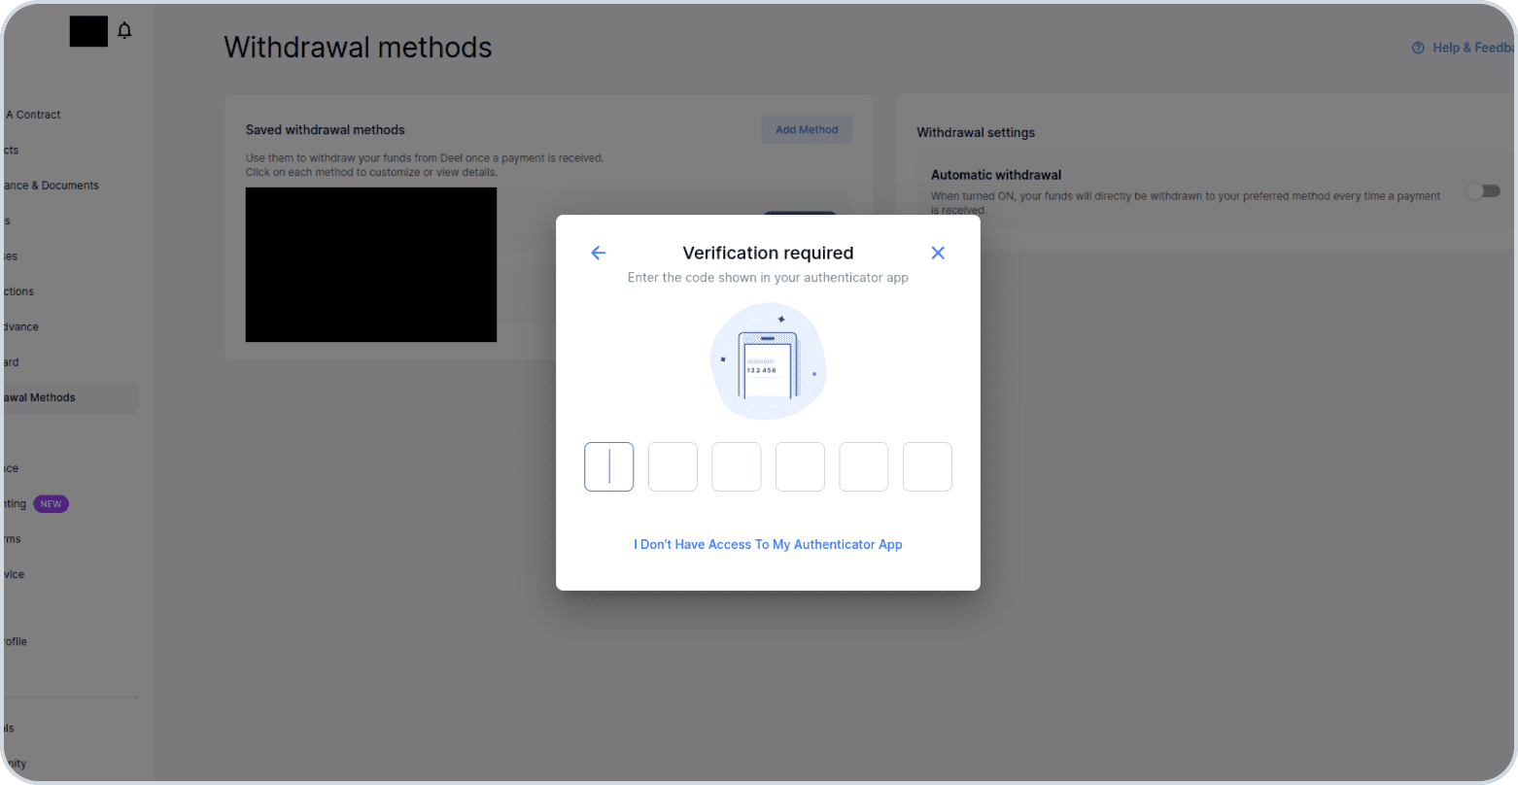Open the Advance sidebar item
1518x785 pixels.
[x=21, y=327]
